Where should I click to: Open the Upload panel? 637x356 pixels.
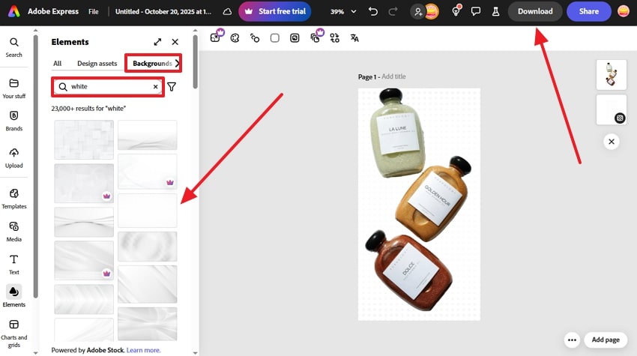click(13, 158)
